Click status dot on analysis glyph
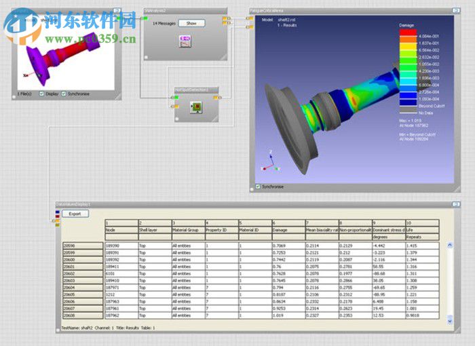 [x=146, y=57]
